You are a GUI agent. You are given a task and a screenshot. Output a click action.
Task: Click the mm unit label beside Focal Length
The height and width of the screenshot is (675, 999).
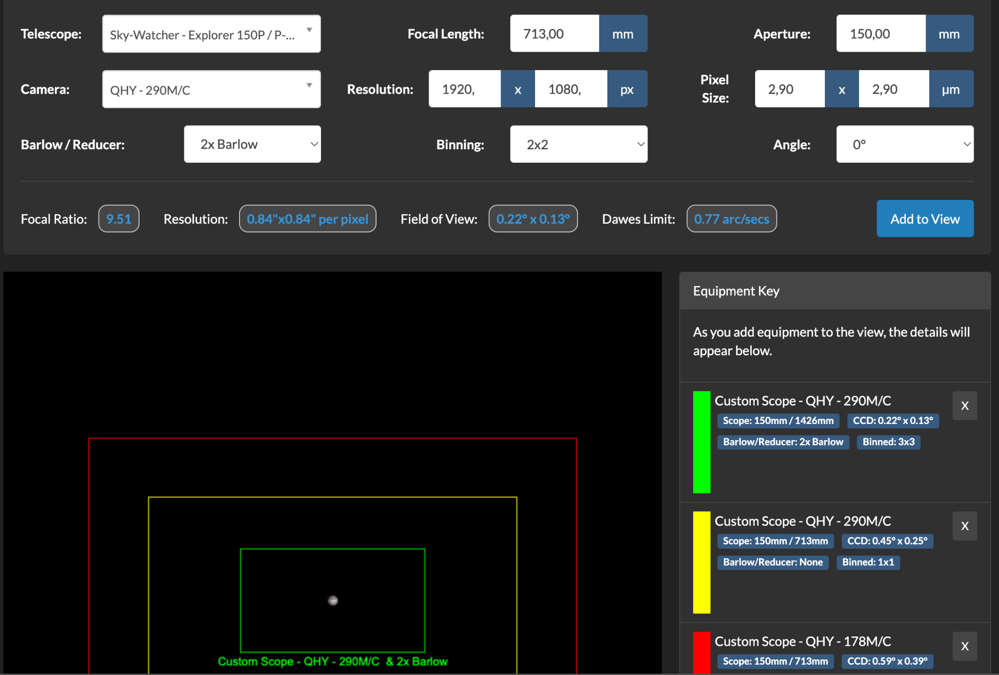623,34
